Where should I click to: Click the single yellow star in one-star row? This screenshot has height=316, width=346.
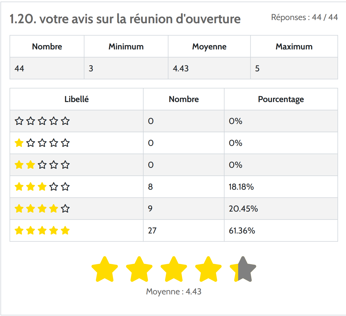tap(19, 143)
